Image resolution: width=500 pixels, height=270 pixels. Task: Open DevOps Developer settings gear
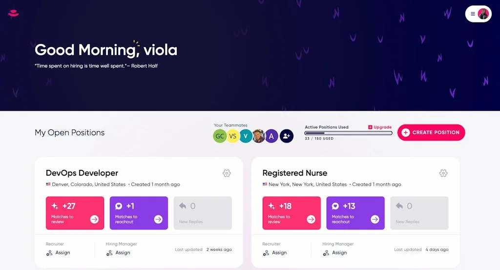(227, 173)
